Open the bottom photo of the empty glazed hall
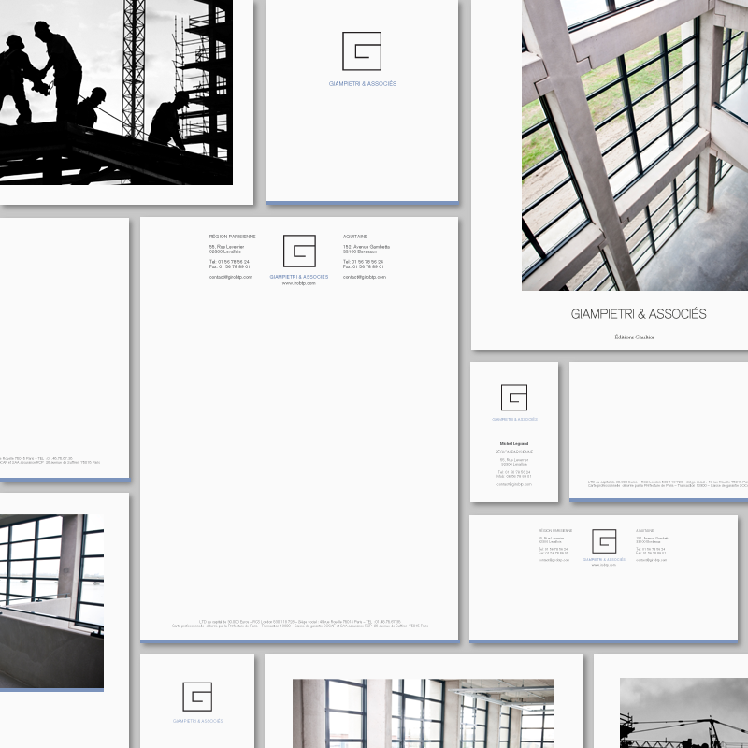The height and width of the screenshot is (748, 748). tap(424, 713)
